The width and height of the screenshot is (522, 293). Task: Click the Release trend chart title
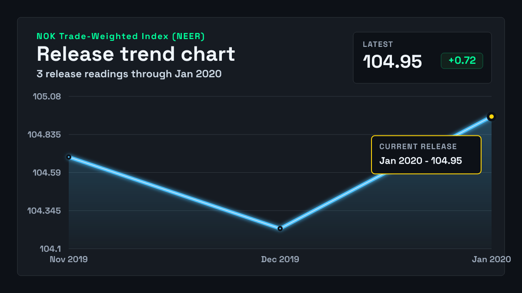[136, 54]
